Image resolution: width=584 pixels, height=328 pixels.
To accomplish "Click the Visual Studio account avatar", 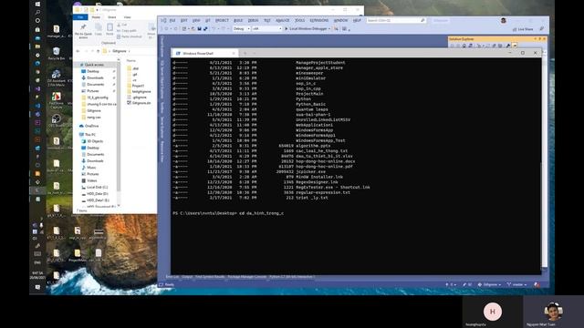I will 504,20.
